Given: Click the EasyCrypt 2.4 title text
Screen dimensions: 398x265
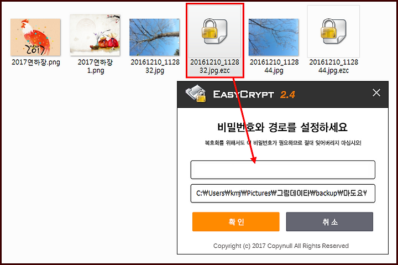Looking at the screenshot, I should (x=254, y=95).
